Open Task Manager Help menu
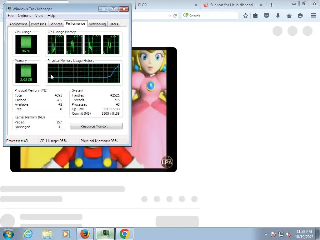The height and width of the screenshot is (240, 320). 51,16
